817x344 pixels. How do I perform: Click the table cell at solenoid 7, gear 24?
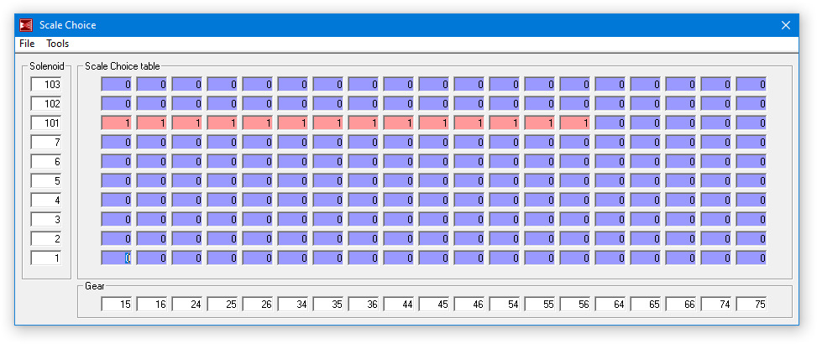187,142
